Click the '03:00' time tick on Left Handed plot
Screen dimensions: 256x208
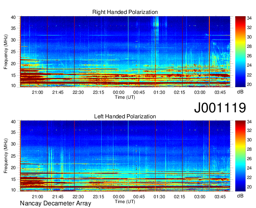[x=200, y=197]
